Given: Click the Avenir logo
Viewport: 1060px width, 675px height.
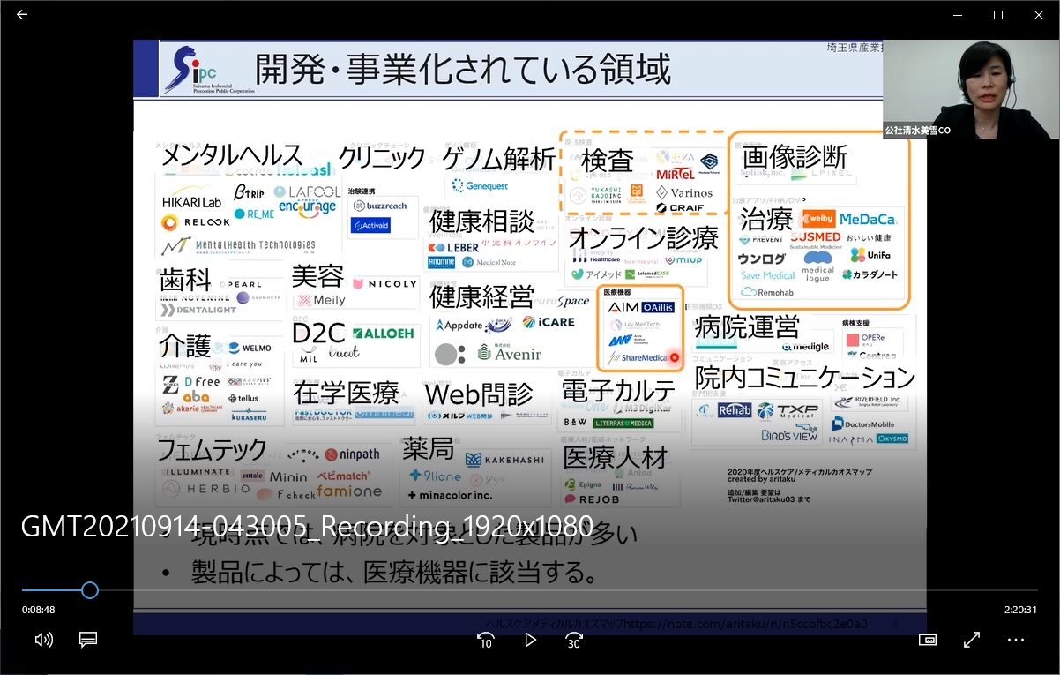Looking at the screenshot, I should tap(510, 353).
